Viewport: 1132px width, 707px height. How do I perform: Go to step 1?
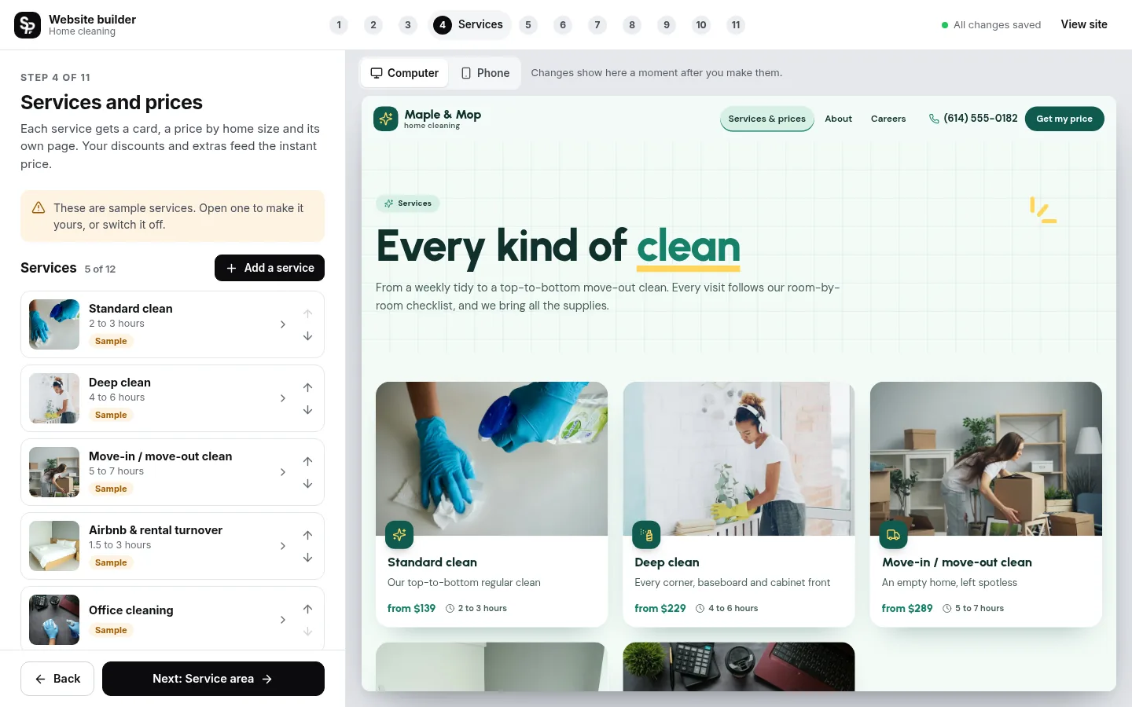point(339,25)
